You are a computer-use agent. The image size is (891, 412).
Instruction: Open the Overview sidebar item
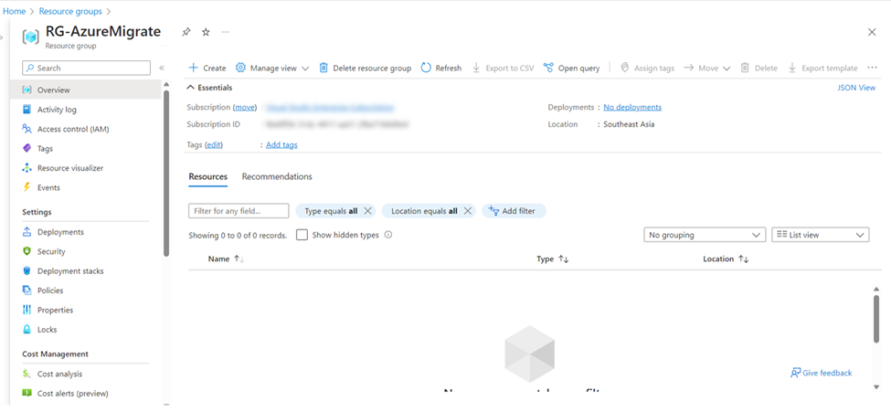click(86, 90)
